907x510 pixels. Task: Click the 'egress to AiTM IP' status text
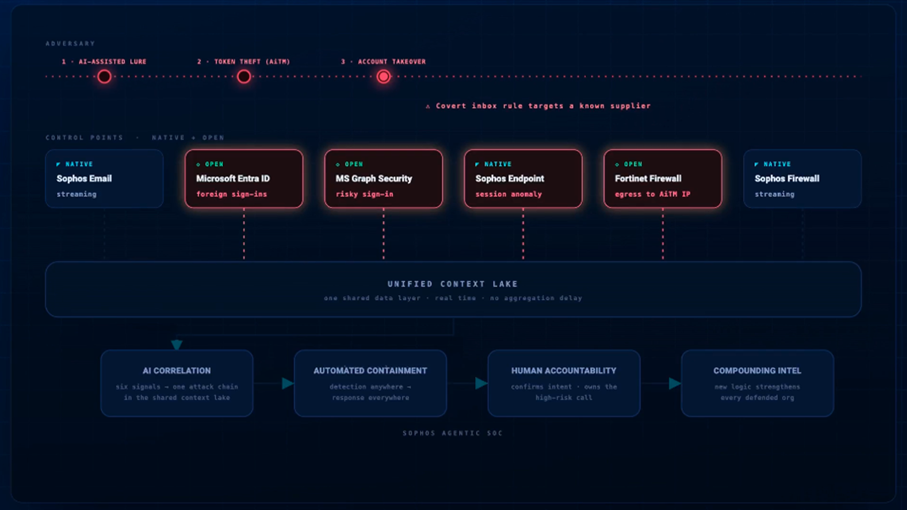pyautogui.click(x=653, y=194)
